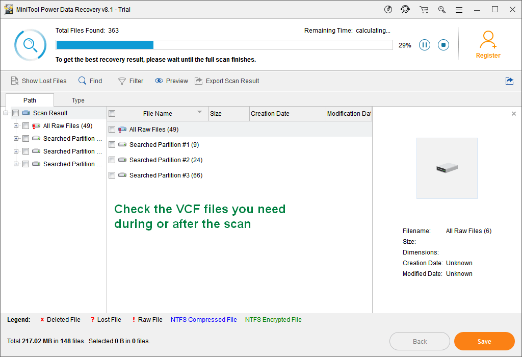
Task: Click the NTFS Compressed File legend text
Action: point(204,320)
